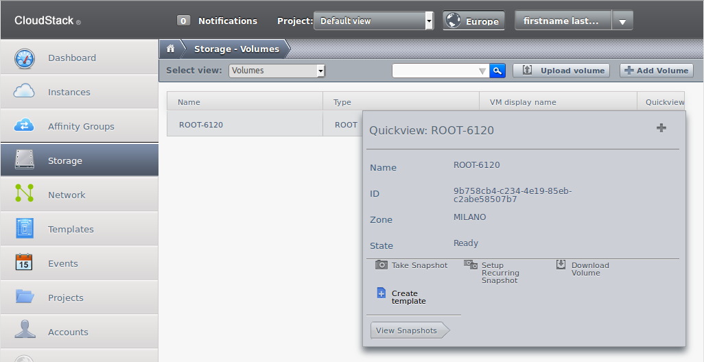
Task: Click the home icon in the breadcrumb
Action: [x=171, y=49]
